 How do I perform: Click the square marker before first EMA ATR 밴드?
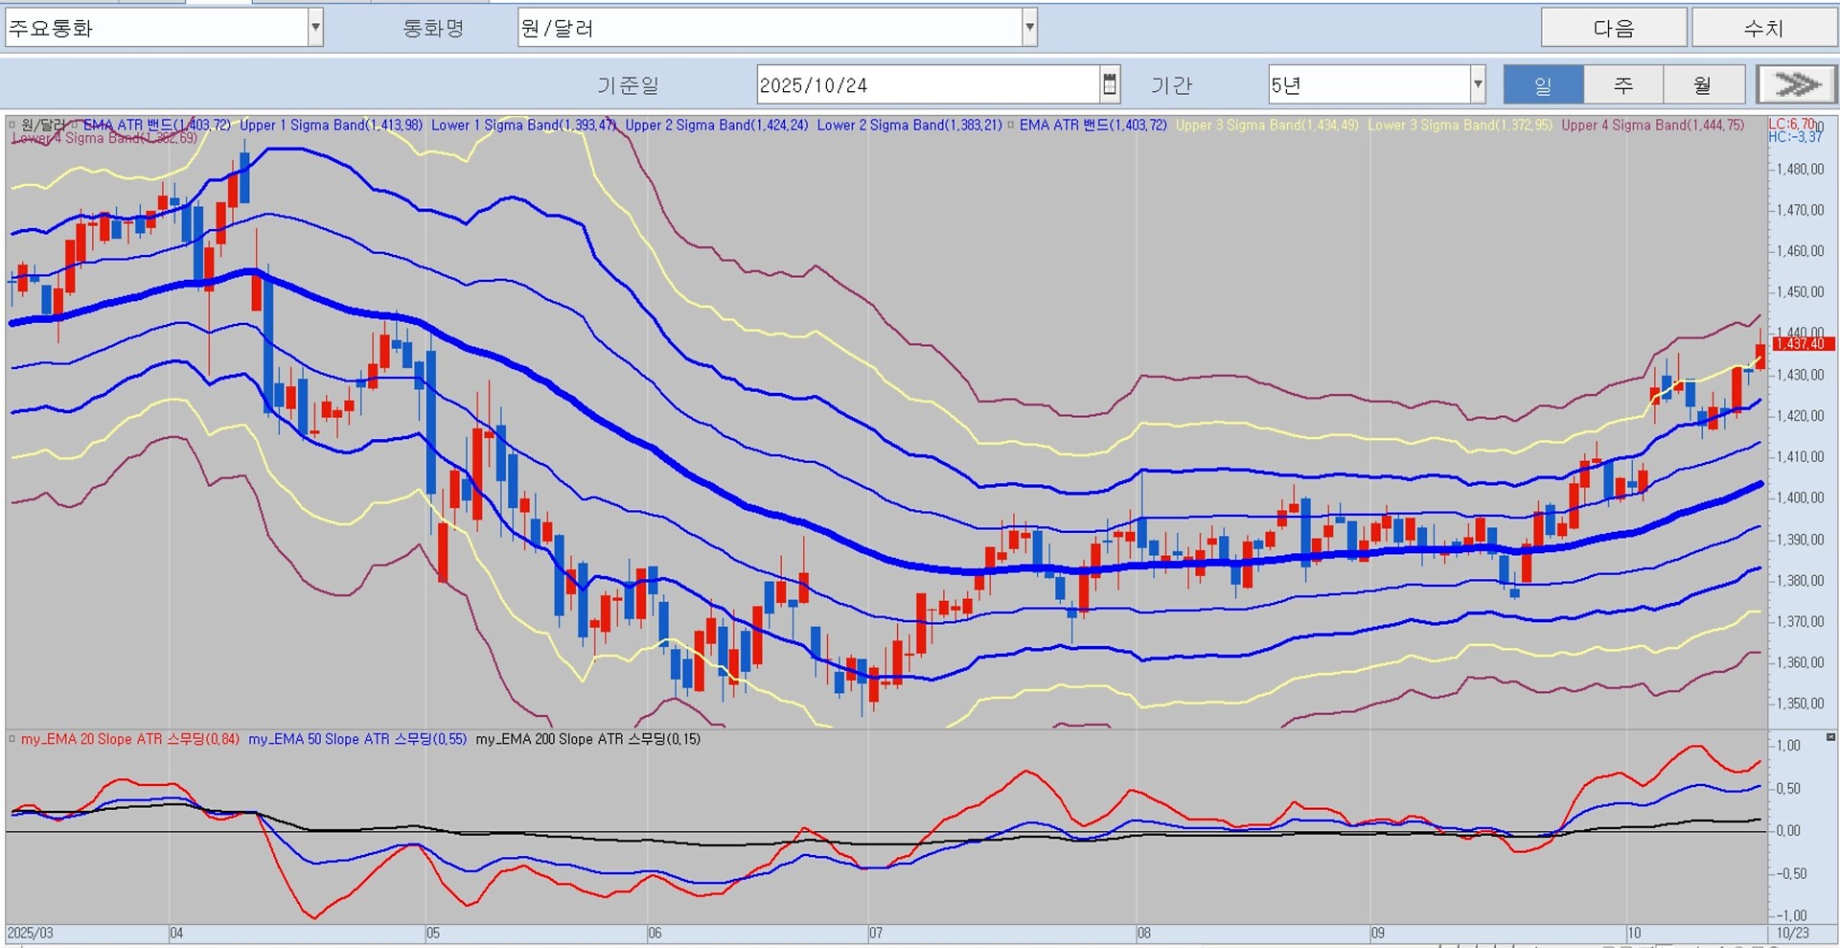click(x=75, y=125)
